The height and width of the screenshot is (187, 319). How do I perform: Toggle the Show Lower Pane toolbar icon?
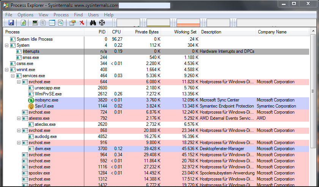[52, 22]
